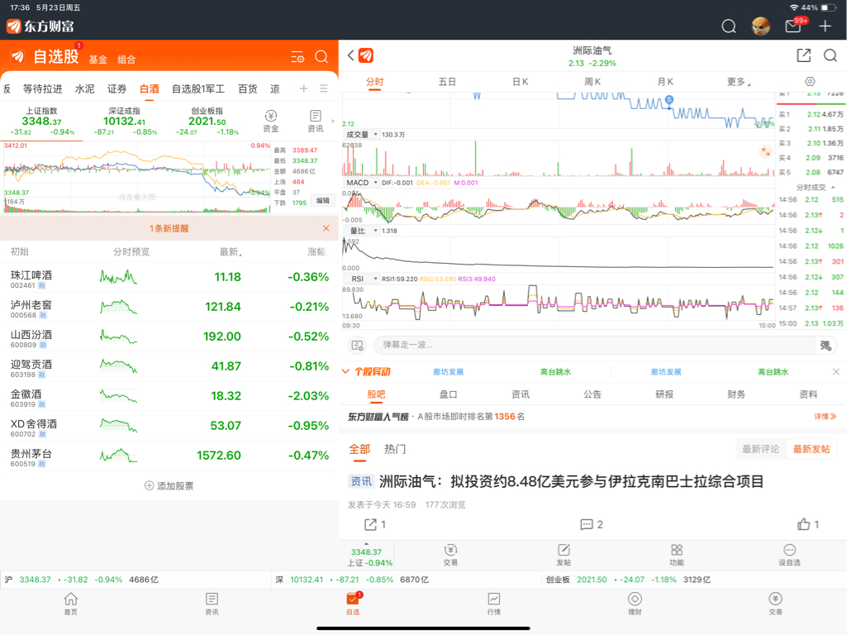Tap 编辑 beside index stats
Viewport: 847px width, 635px height.
pyautogui.click(x=323, y=200)
